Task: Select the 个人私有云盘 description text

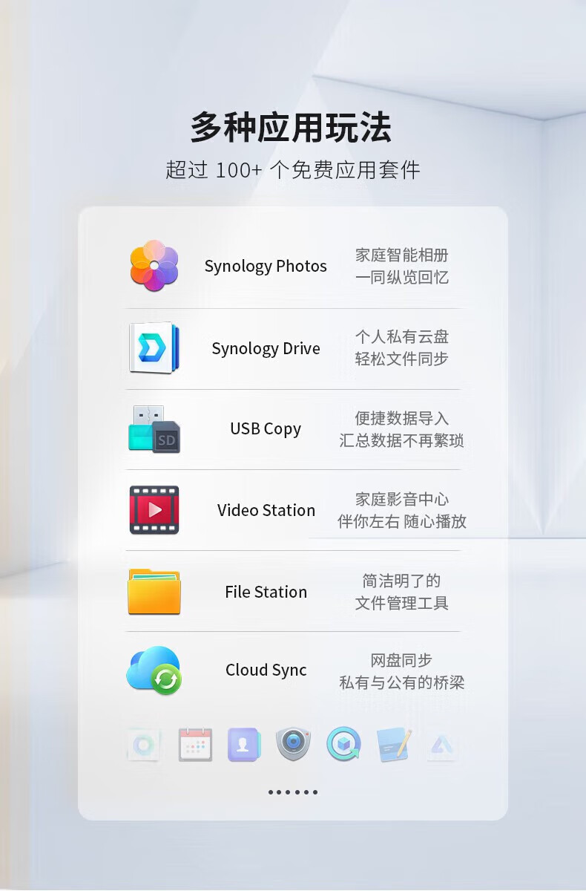Action: tap(402, 337)
